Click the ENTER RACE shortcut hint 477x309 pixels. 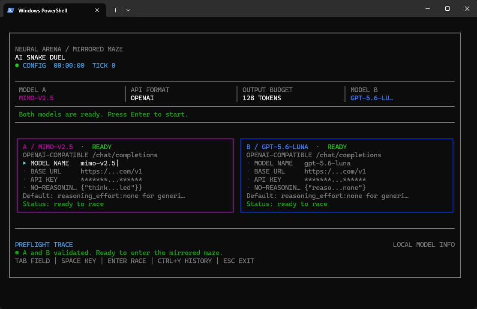point(127,261)
